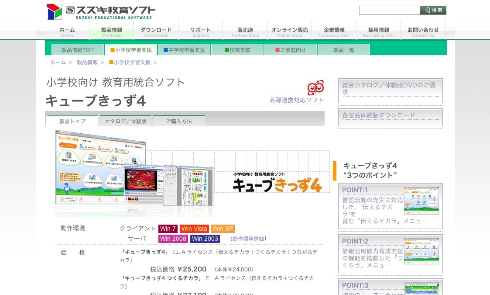
Task: Switch to the カタログ/体験版 product tab
Action: [126, 121]
